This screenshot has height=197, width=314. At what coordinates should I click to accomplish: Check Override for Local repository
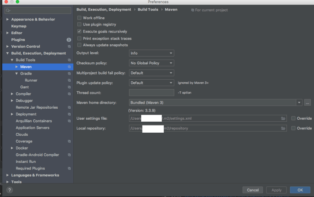293,128
